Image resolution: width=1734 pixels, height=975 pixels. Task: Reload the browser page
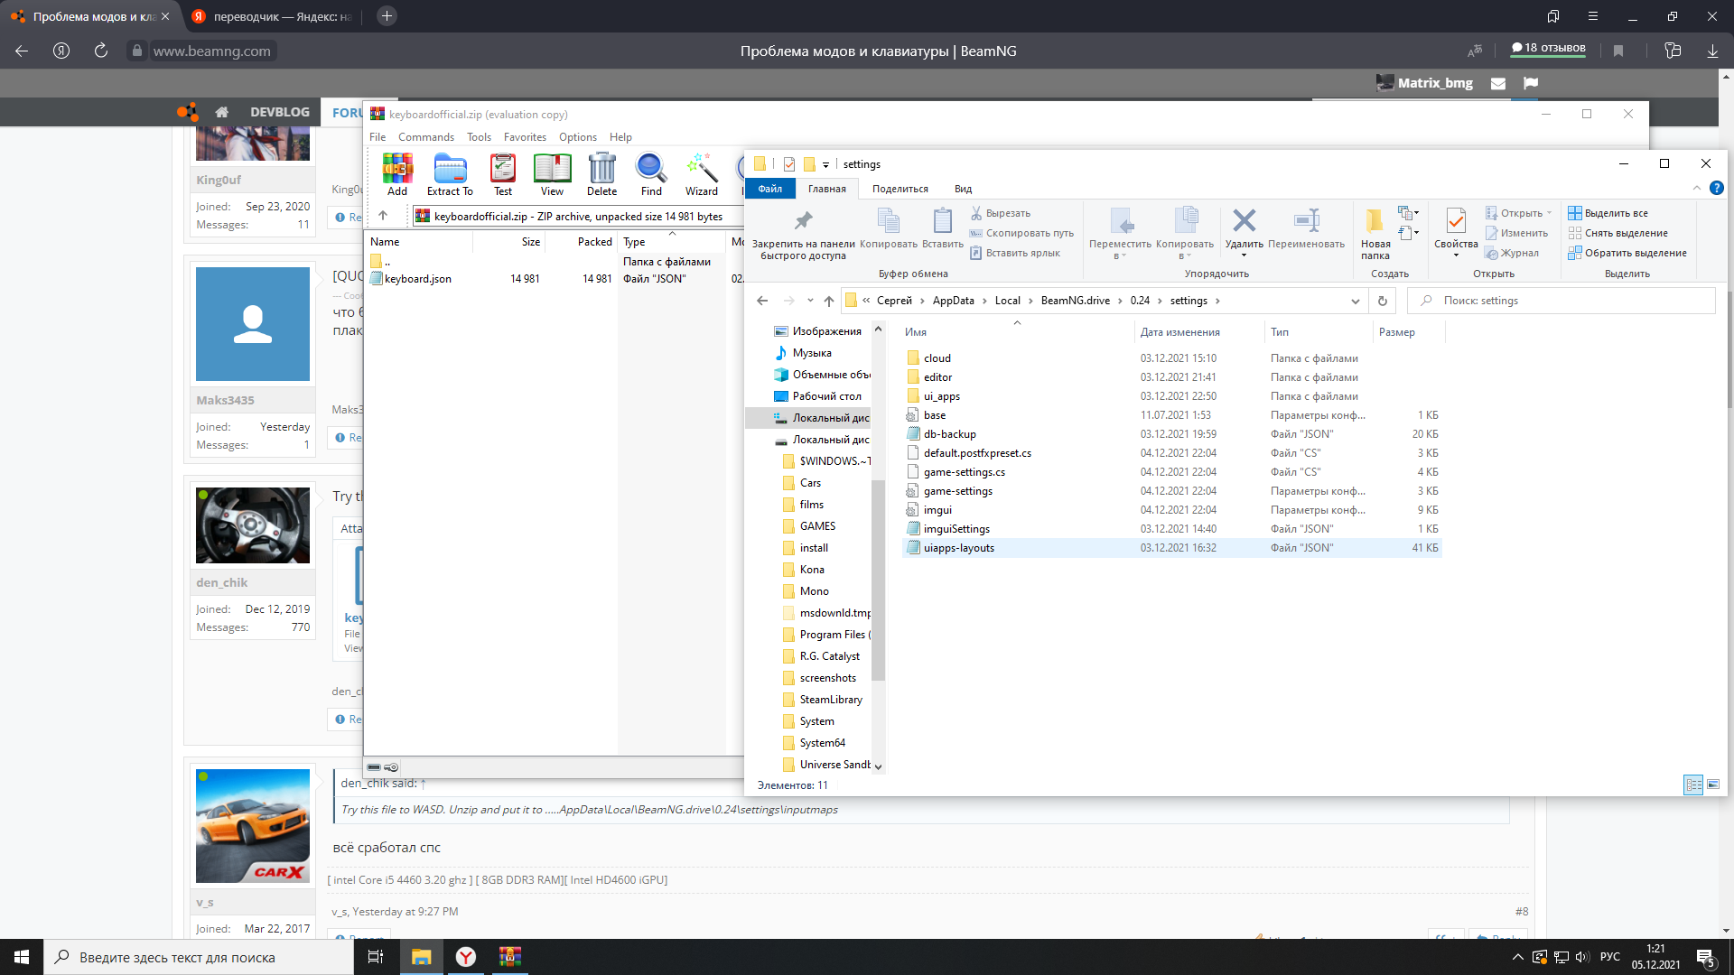(101, 51)
